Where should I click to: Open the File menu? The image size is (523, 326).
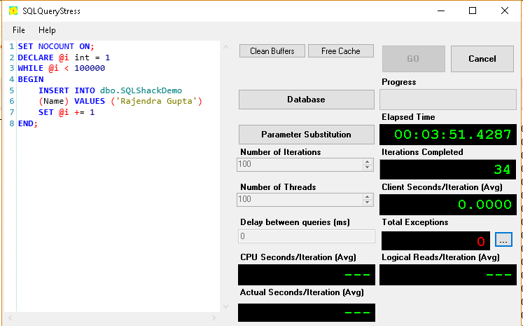coord(19,30)
